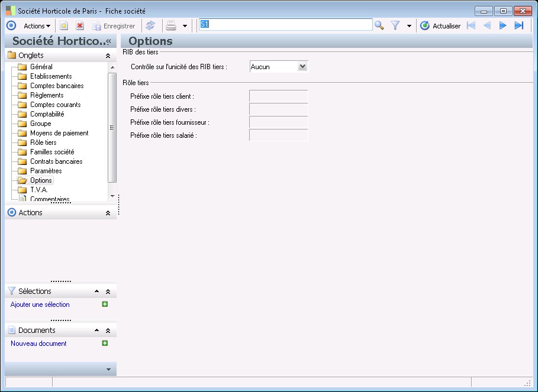Click the filter funnel icon in toolbar
The height and width of the screenshot is (392, 538).
click(396, 25)
